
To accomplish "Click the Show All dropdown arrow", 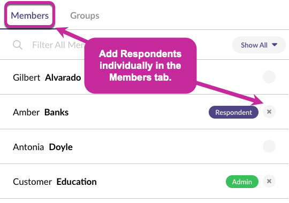I will [275, 45].
